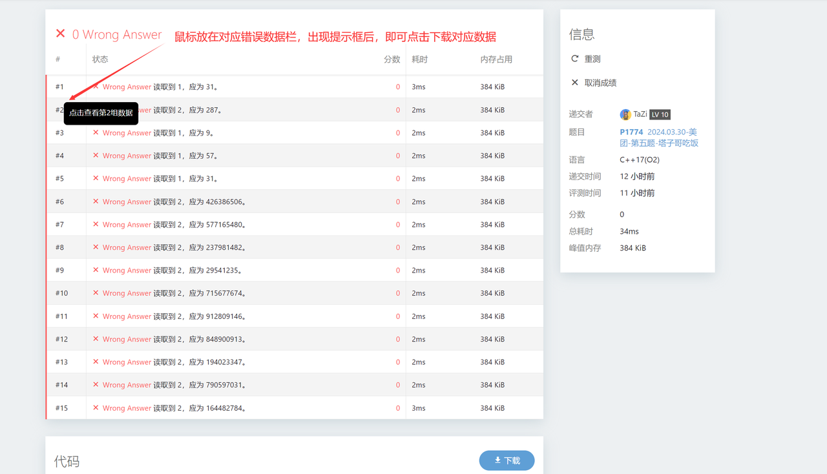
Task: Click the 内存占用 column header
Action: pyautogui.click(x=496, y=59)
